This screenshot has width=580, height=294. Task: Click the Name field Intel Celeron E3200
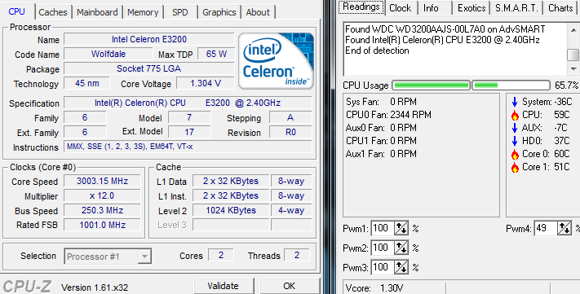tap(149, 39)
